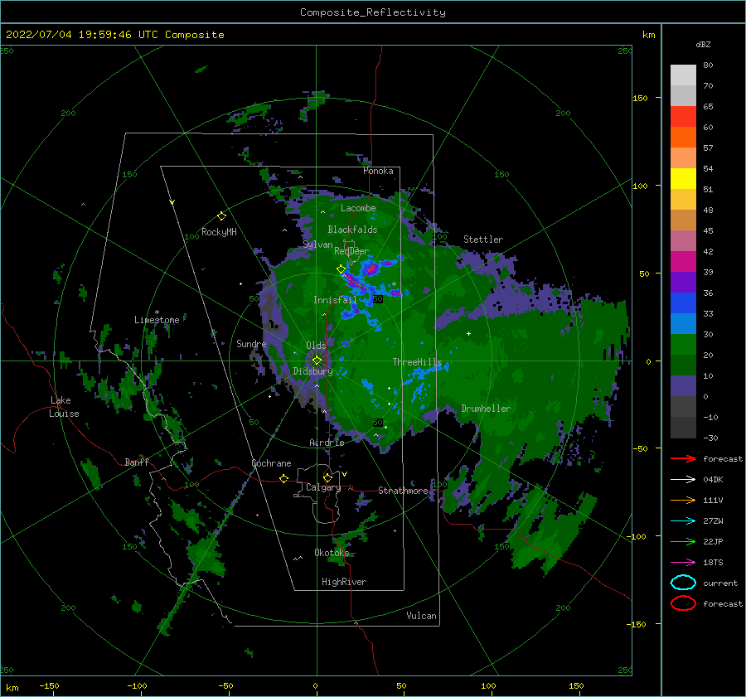
Task: Click the Lacombe town label
Action: (x=358, y=208)
